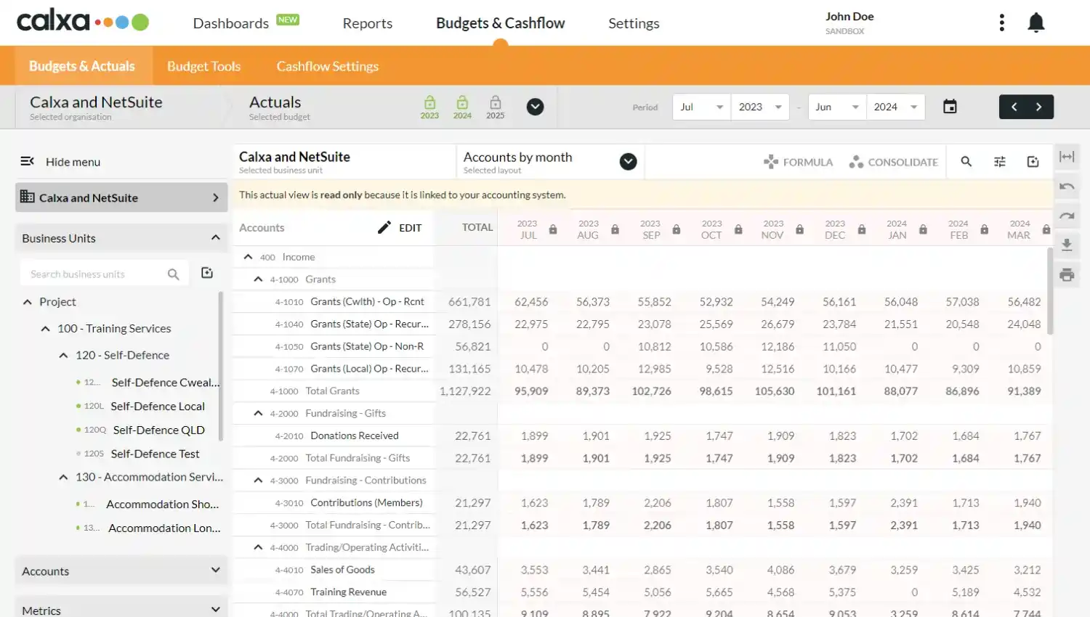
Task: Select Self-Defence QLD business unit
Action: point(159,430)
